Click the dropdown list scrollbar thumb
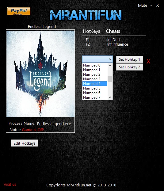164x191 pixels. tap(110, 79)
